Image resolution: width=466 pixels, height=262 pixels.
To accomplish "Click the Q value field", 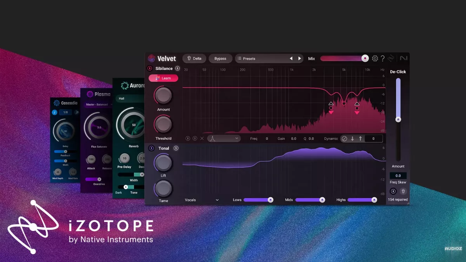I will click(311, 139).
